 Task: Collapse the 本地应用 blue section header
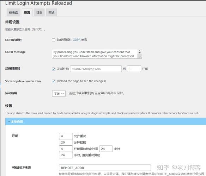[105, 121]
